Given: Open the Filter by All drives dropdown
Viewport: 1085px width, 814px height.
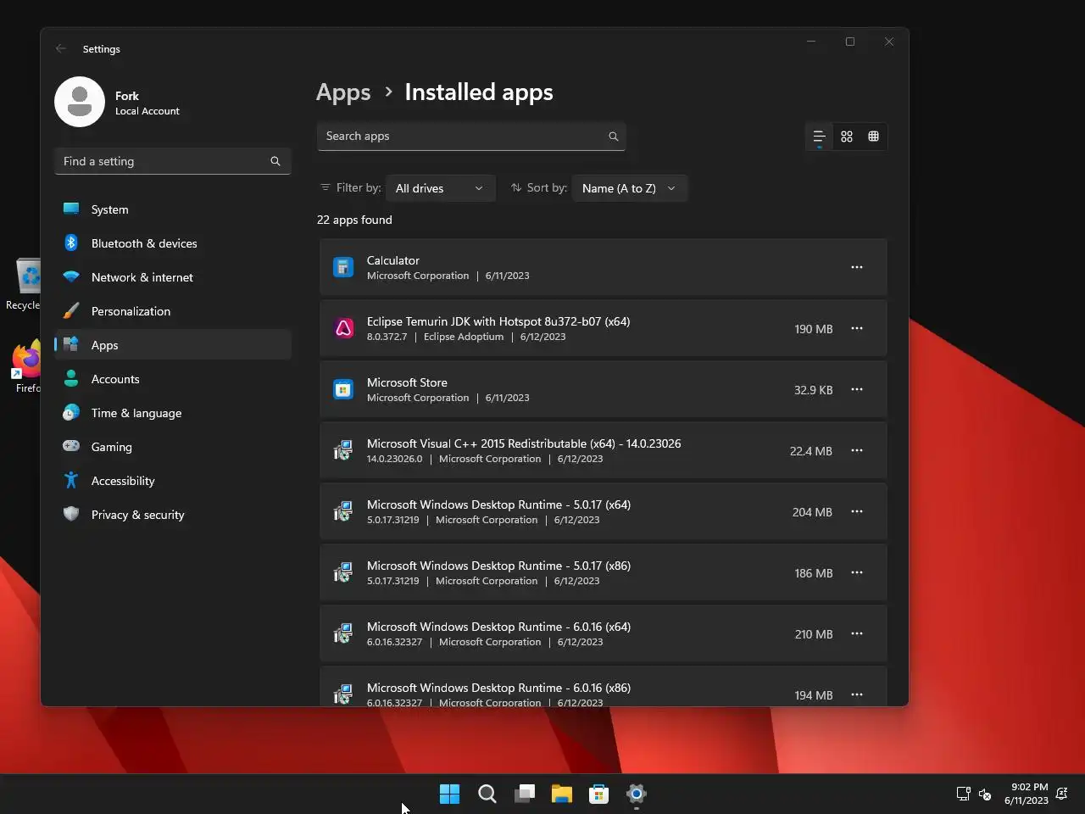Looking at the screenshot, I should pos(440,188).
